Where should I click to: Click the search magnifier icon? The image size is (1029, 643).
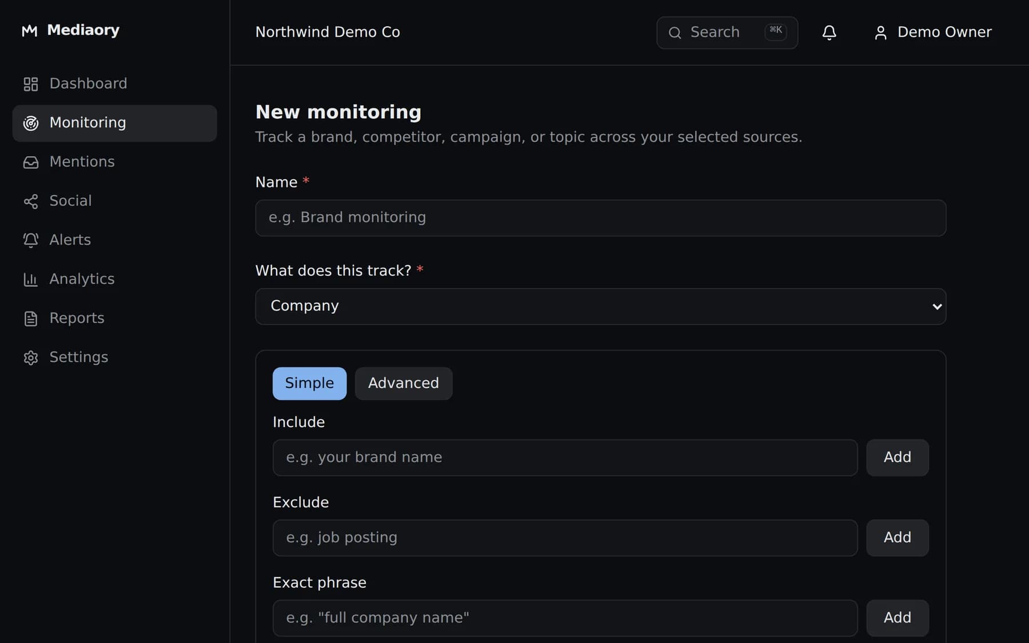(675, 33)
